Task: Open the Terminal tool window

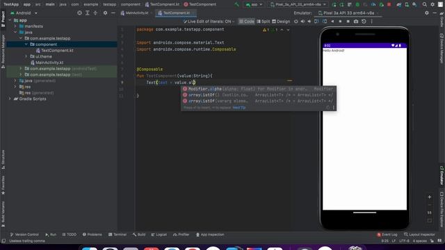Action: (x=118, y=235)
